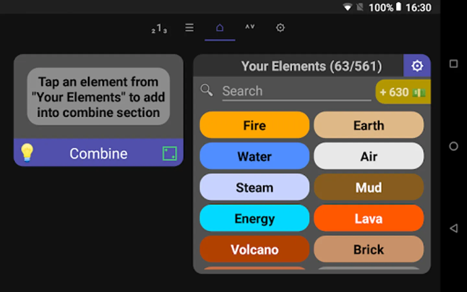
Task: Open the leaderboard ranking tab icon
Action: 159,29
